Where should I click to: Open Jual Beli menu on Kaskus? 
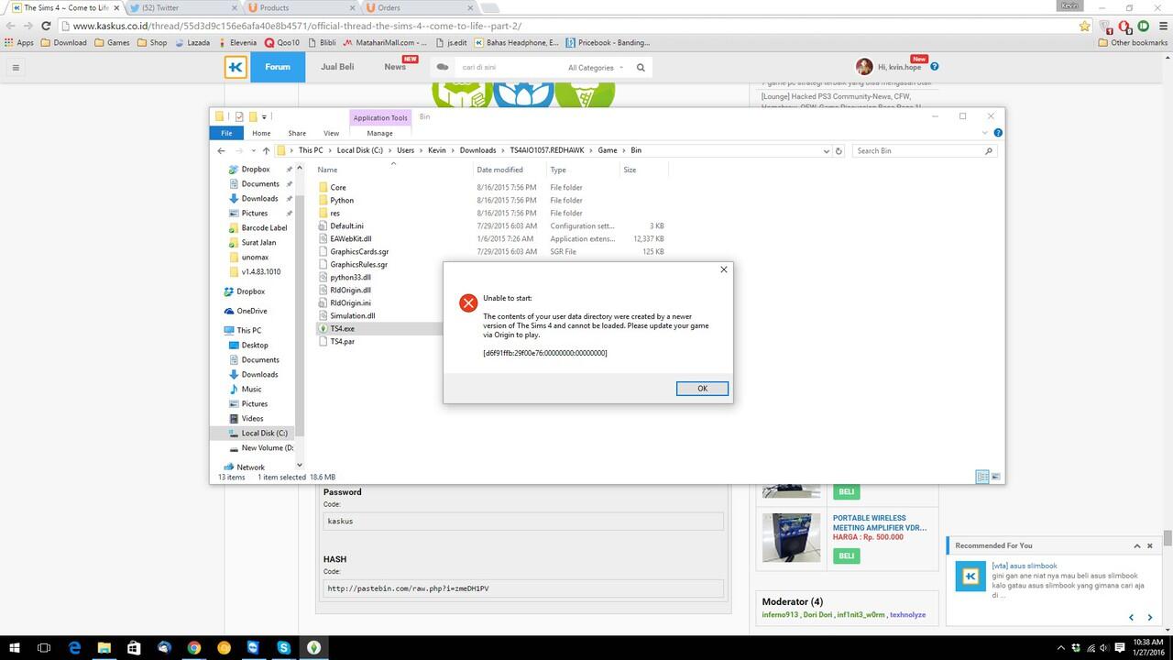click(337, 67)
